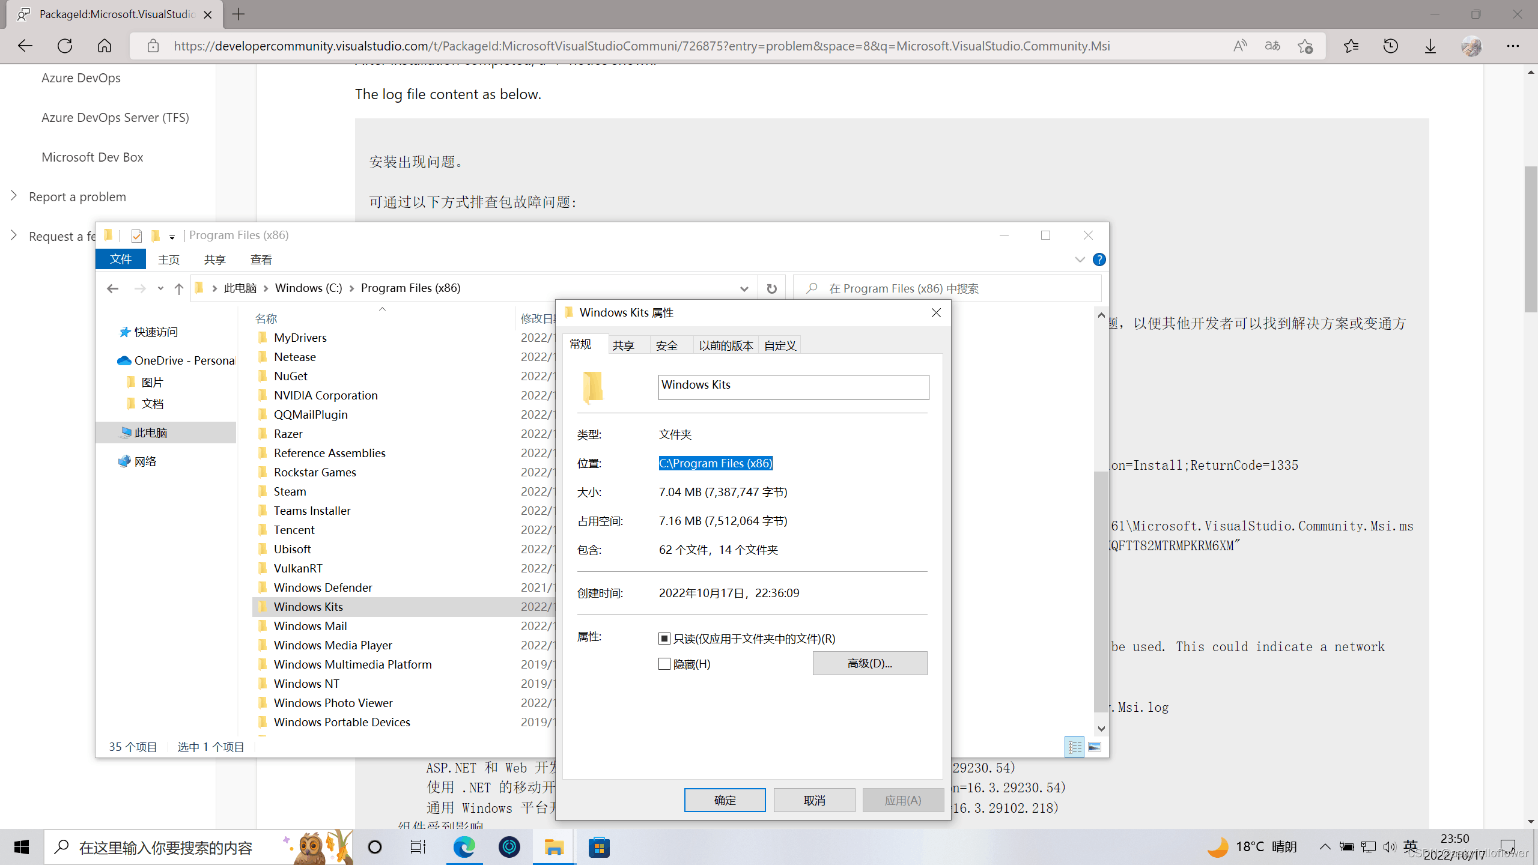
Task: Open Edge settings and more menu
Action: click(x=1513, y=46)
